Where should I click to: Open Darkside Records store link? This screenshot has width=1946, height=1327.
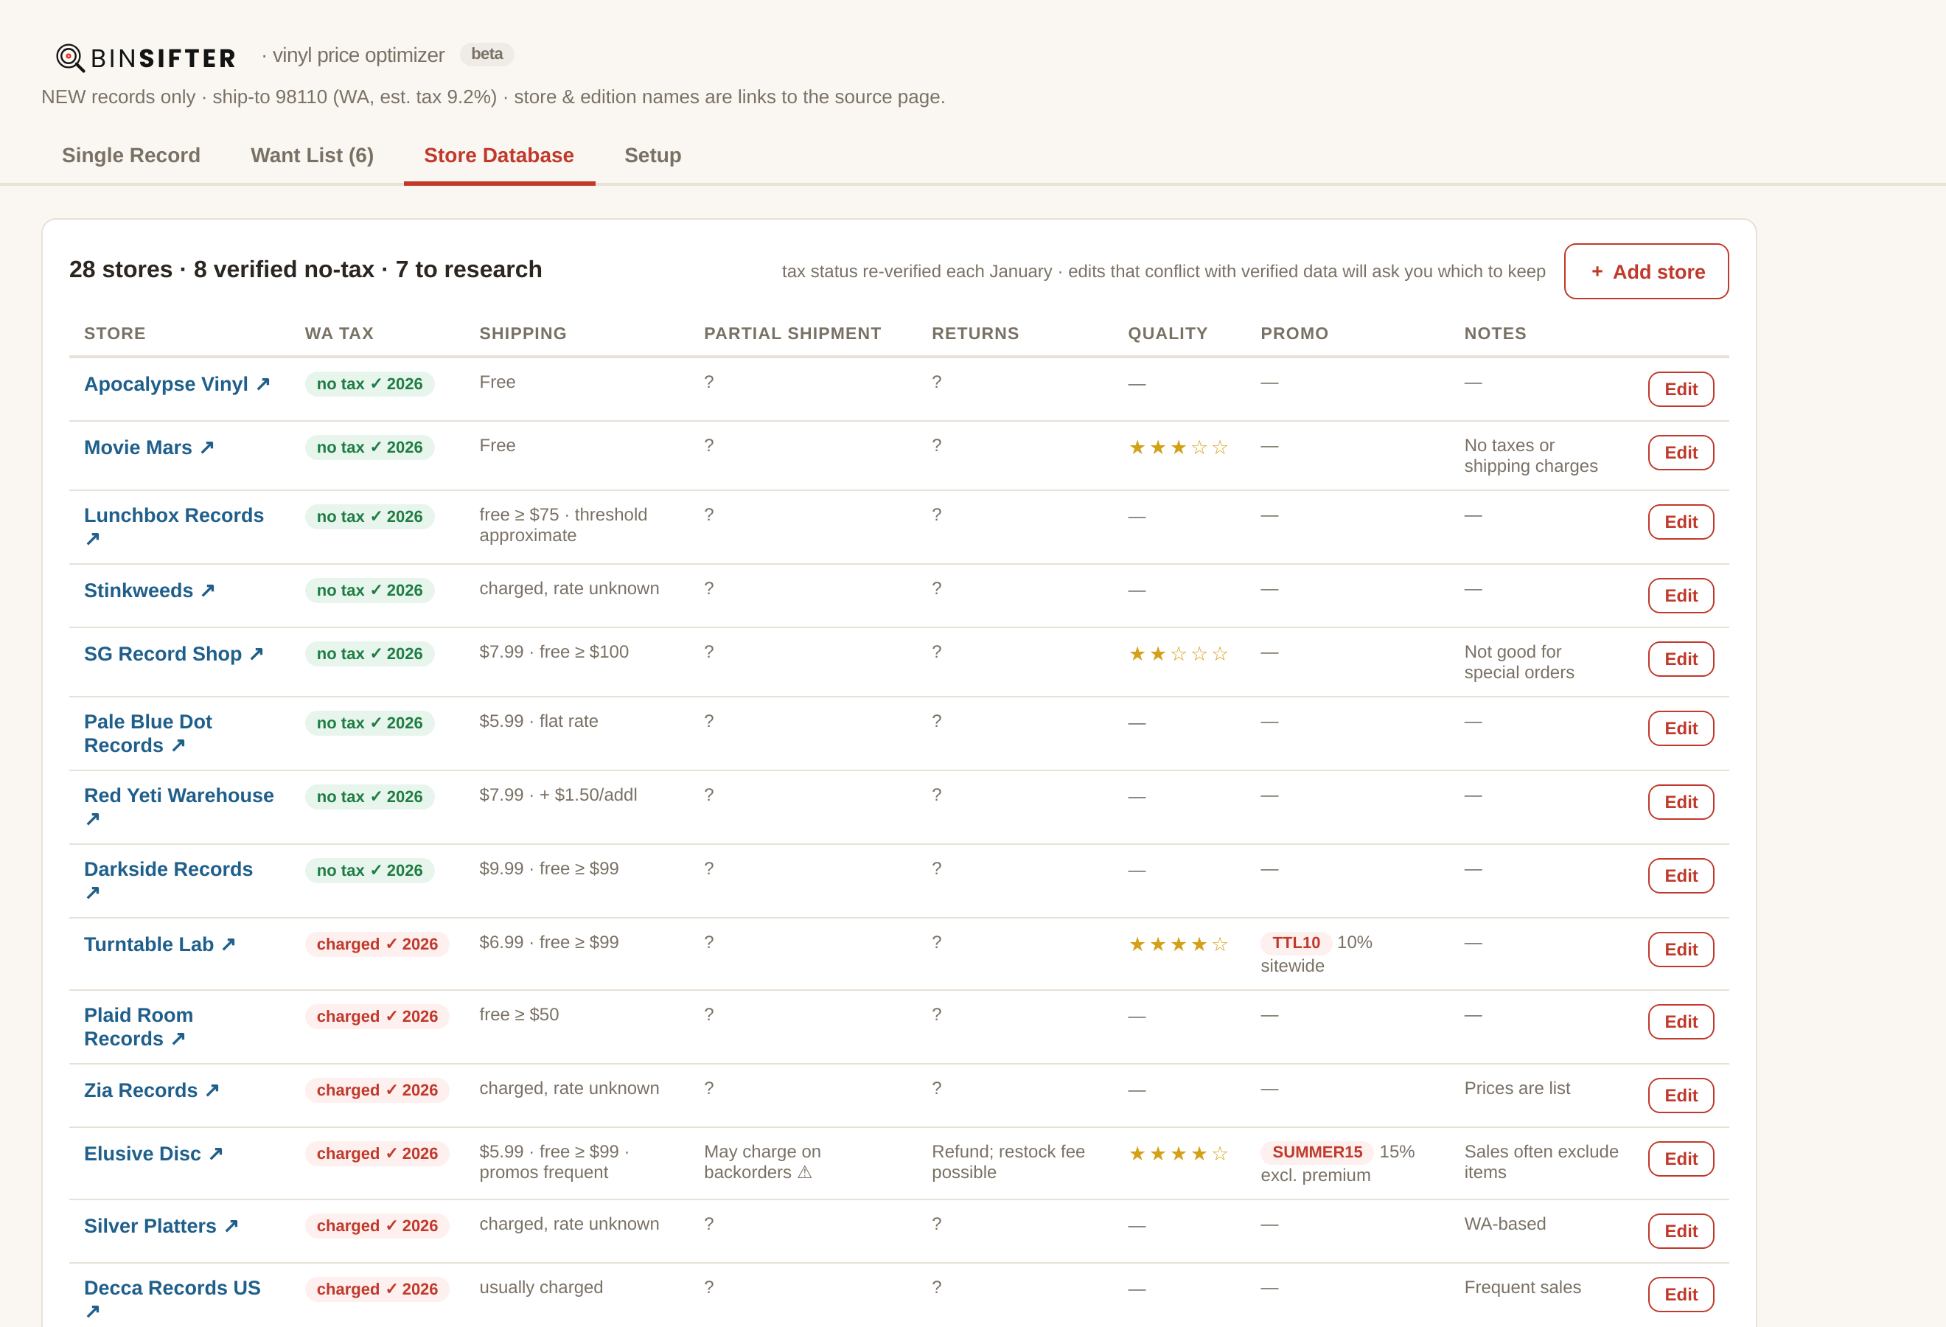click(168, 881)
